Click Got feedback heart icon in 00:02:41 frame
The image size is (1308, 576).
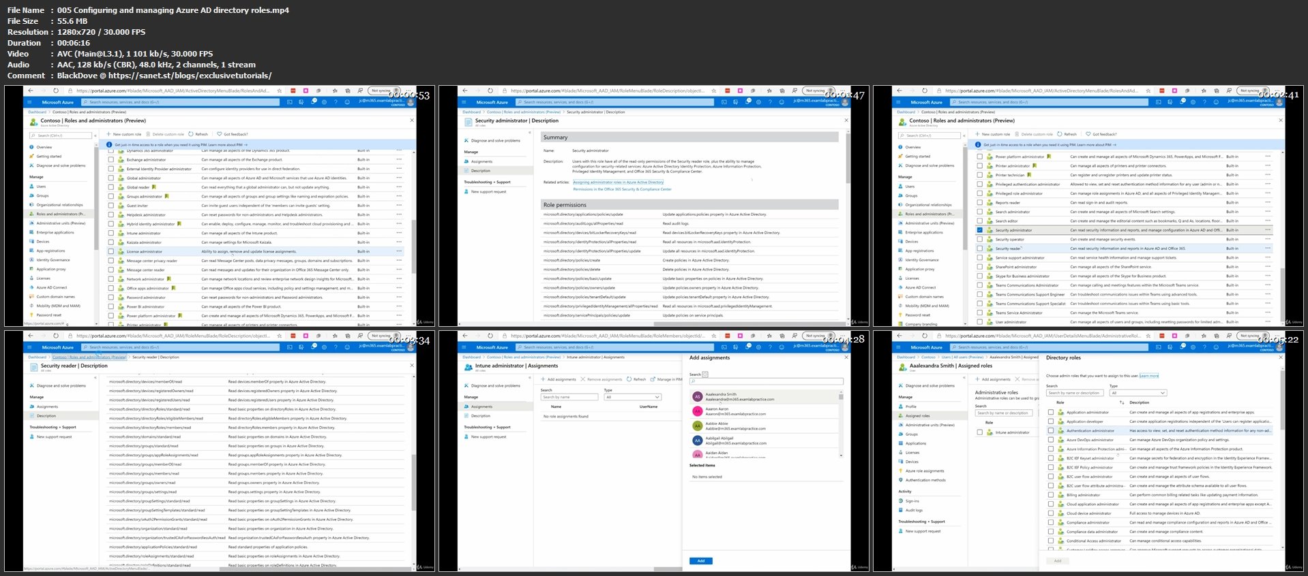(1088, 134)
